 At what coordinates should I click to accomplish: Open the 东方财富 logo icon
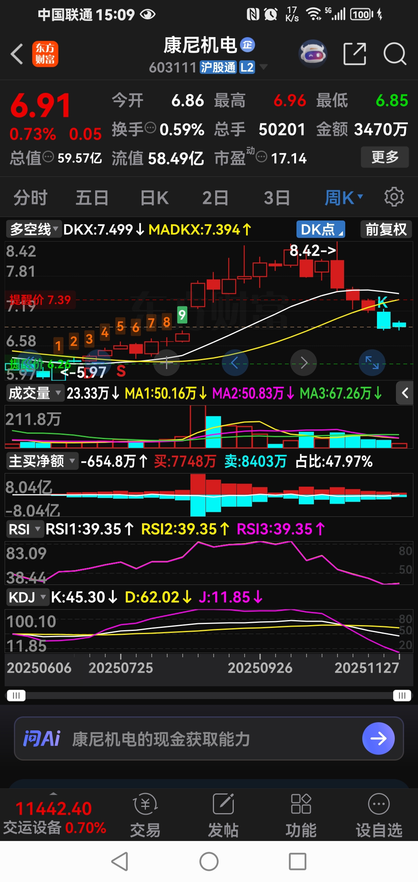pos(45,54)
